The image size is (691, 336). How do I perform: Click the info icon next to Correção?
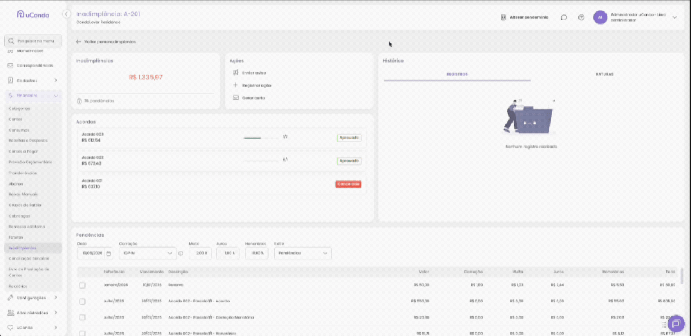(181, 253)
